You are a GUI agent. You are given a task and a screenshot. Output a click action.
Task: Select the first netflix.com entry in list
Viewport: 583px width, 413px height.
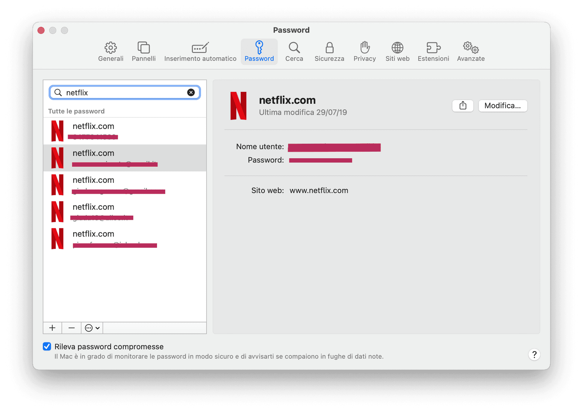[x=125, y=131]
